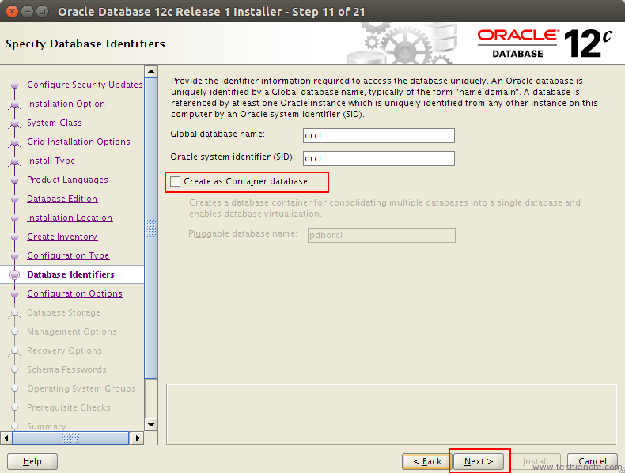This screenshot has height=473, width=625.
Task: Open Database Edition step
Action: pos(62,199)
